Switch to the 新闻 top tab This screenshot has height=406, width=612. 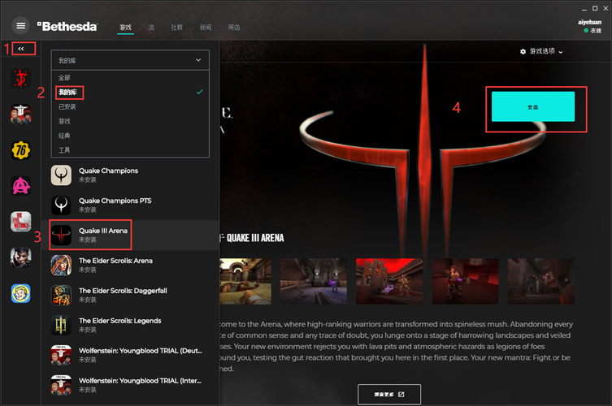pos(206,28)
